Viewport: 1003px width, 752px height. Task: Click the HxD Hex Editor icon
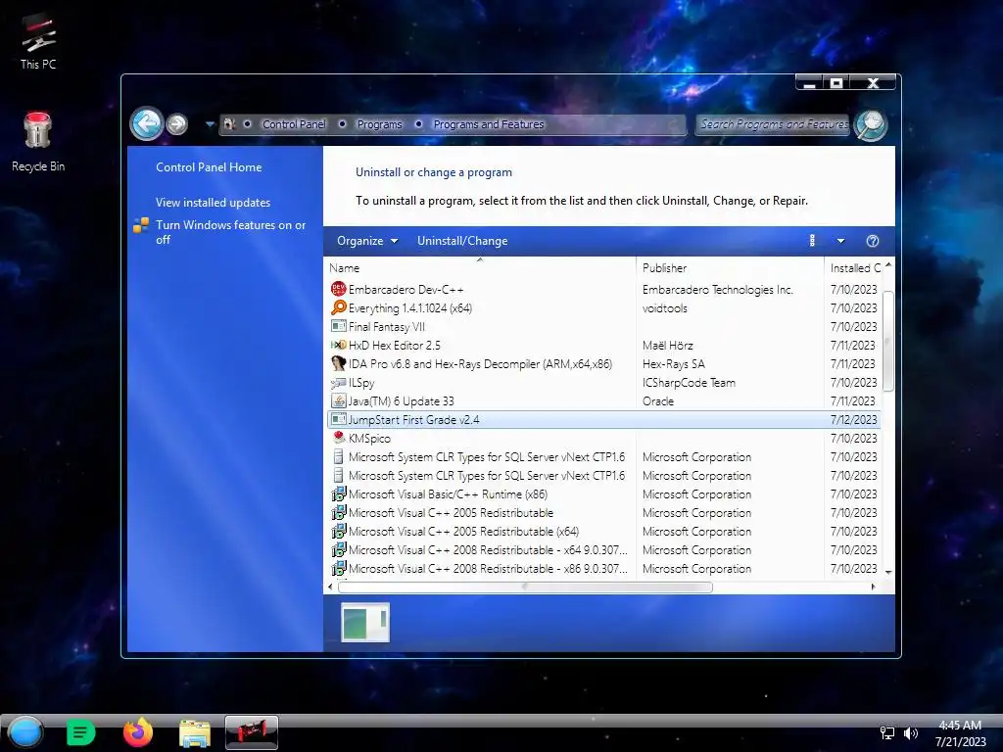tap(338, 345)
